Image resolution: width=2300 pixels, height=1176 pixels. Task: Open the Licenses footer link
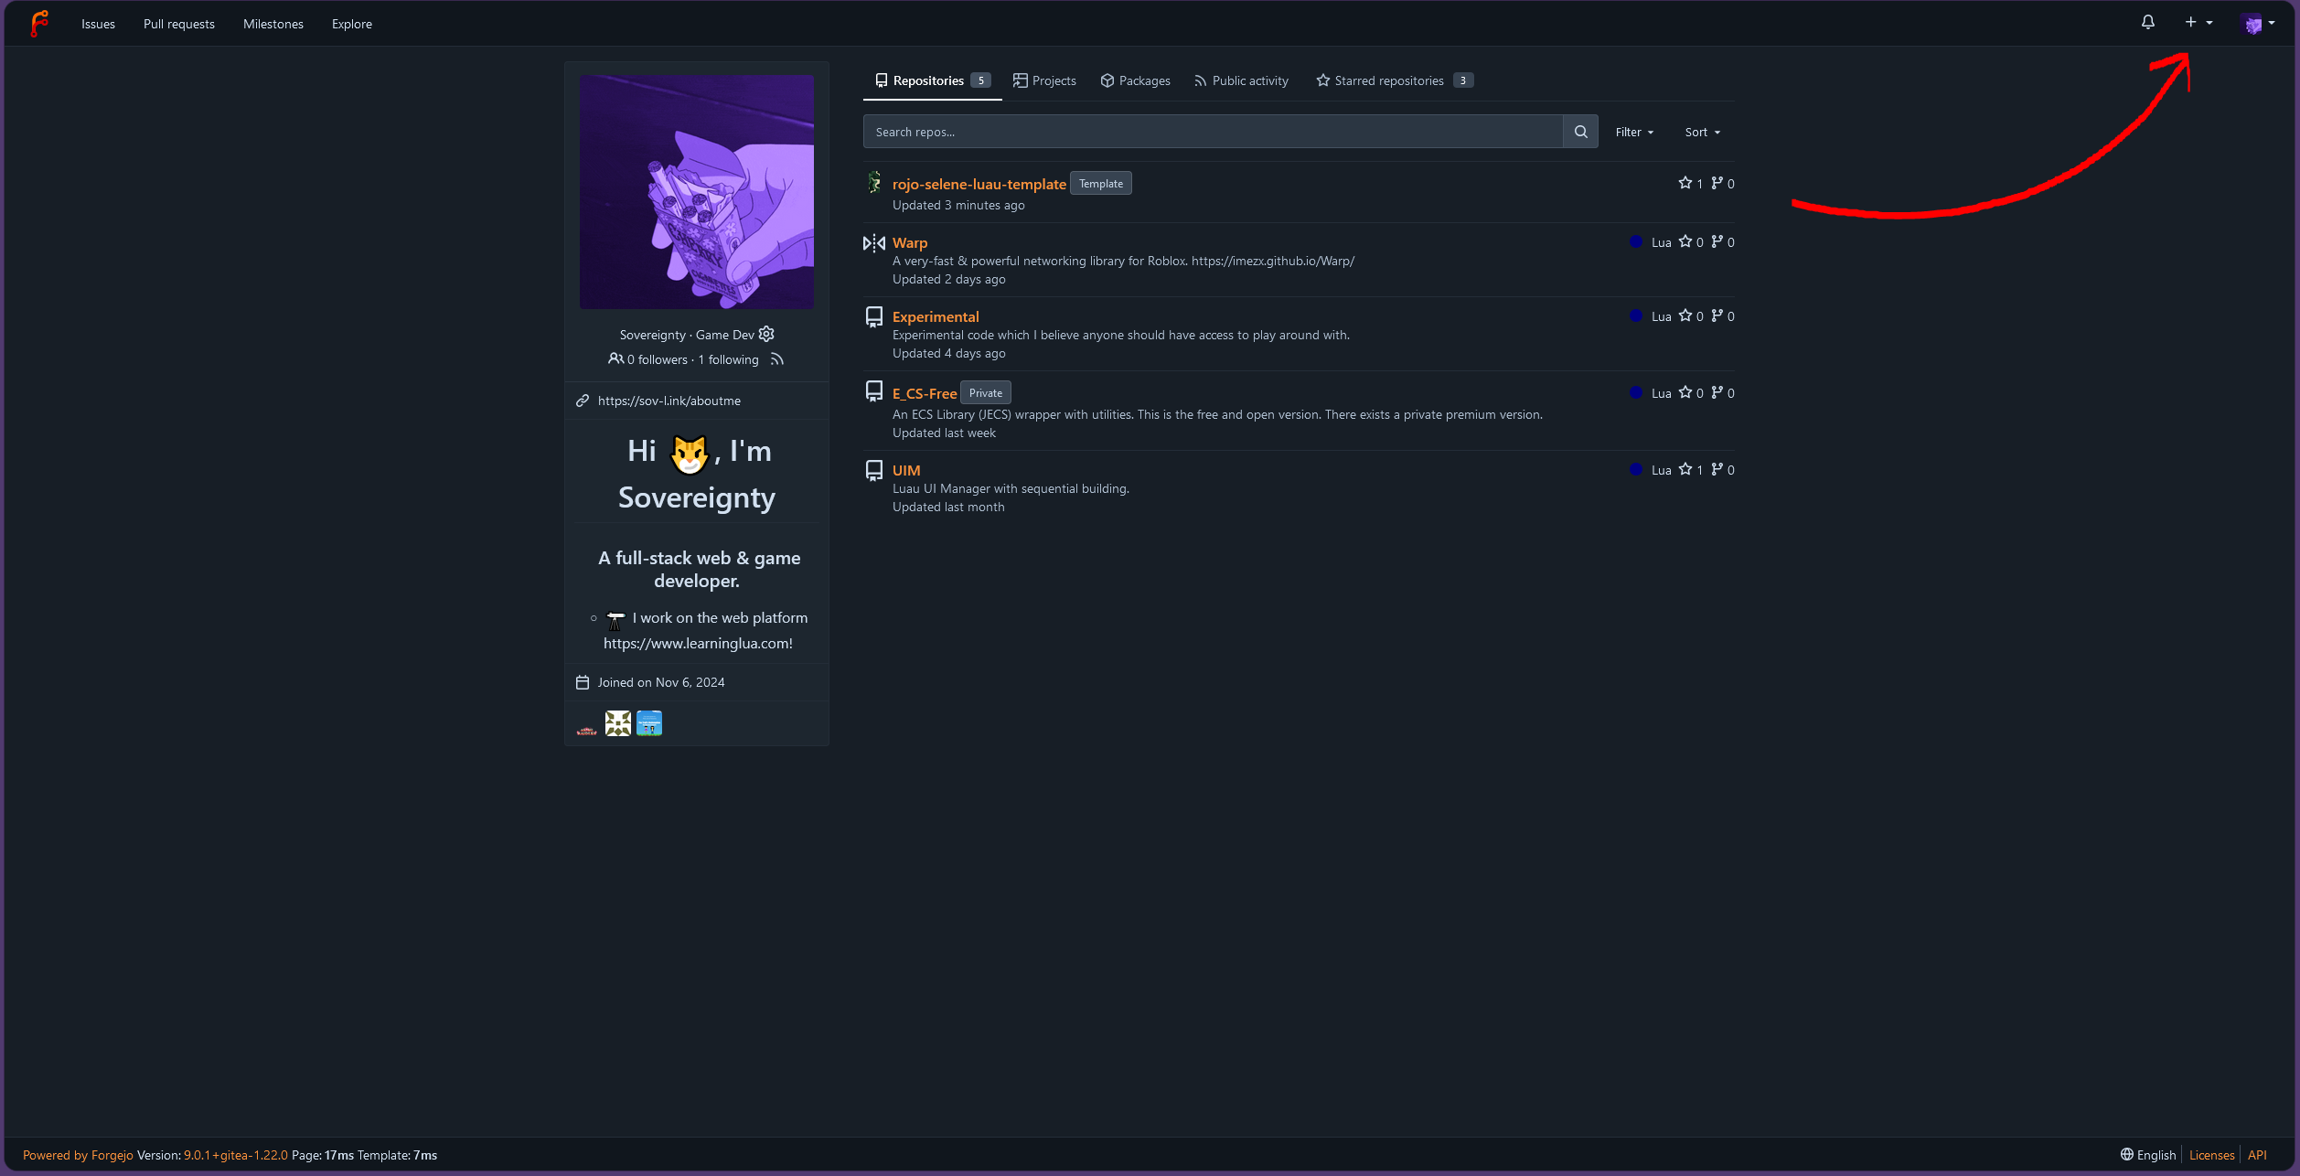[2211, 1155]
